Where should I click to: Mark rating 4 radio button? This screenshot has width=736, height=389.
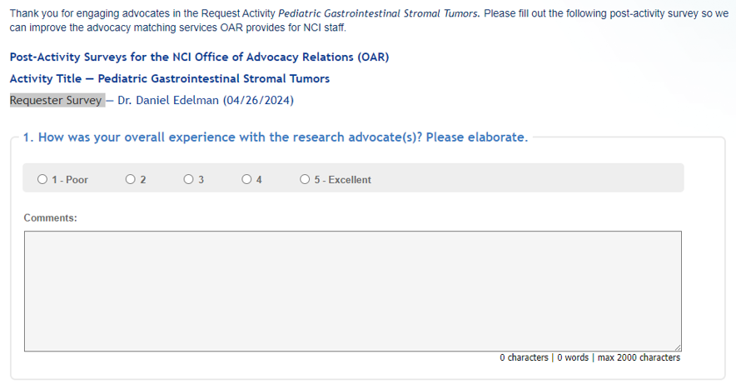pos(247,179)
